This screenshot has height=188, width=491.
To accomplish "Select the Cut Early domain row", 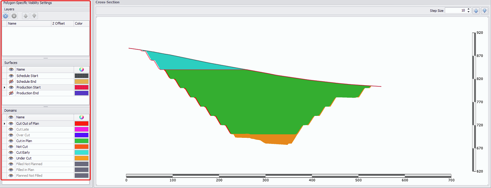I will tap(46, 152).
